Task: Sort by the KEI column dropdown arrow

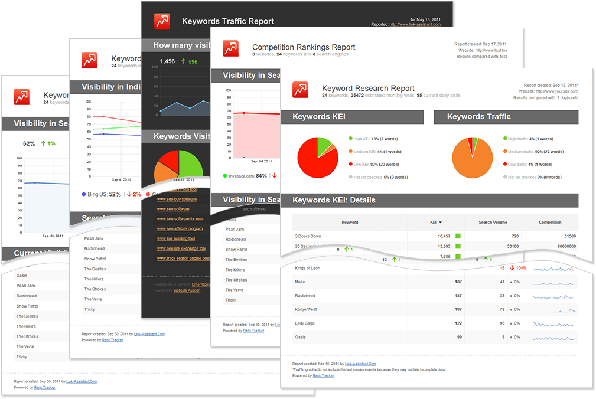Action: [x=441, y=223]
